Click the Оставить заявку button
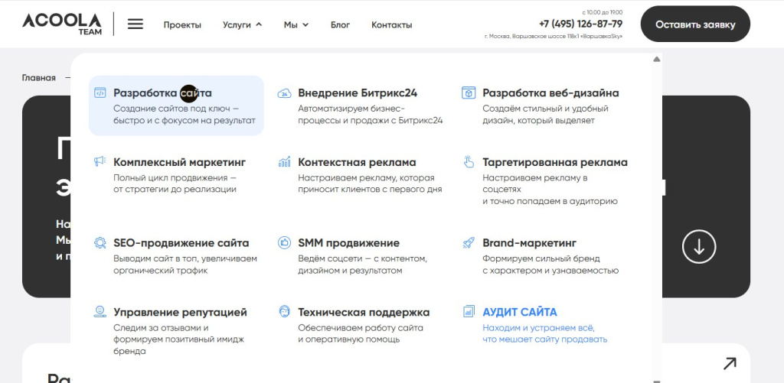 coord(695,24)
